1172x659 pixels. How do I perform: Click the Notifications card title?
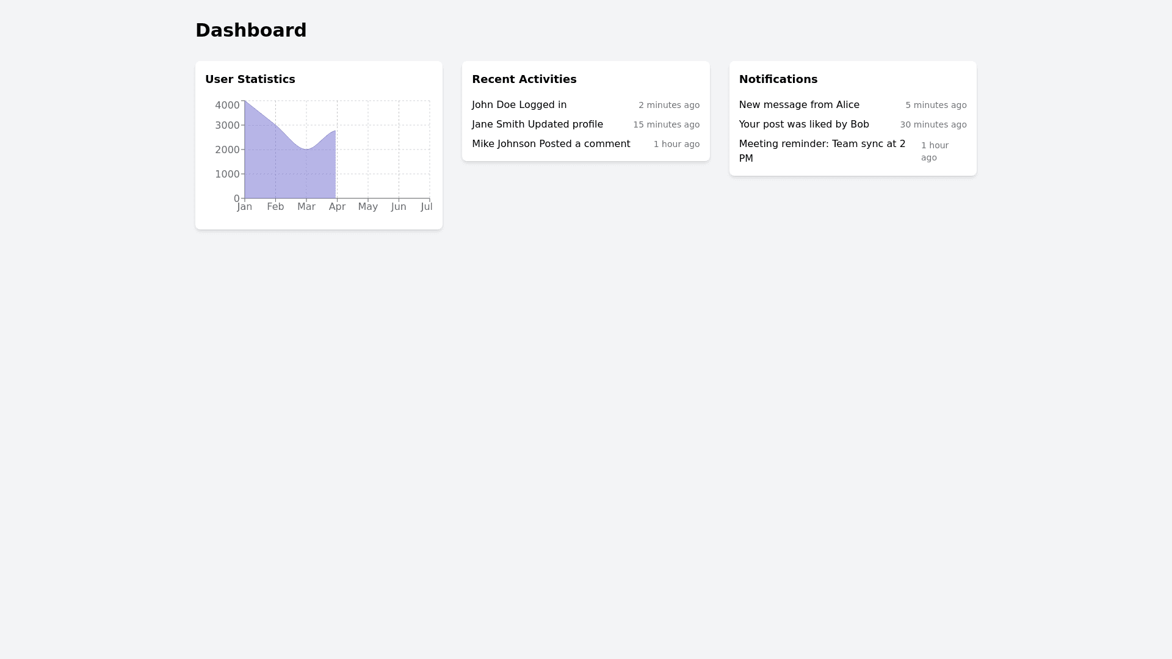point(778,79)
